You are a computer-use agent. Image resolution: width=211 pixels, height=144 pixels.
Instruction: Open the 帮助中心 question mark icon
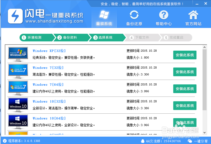coord(164,15)
